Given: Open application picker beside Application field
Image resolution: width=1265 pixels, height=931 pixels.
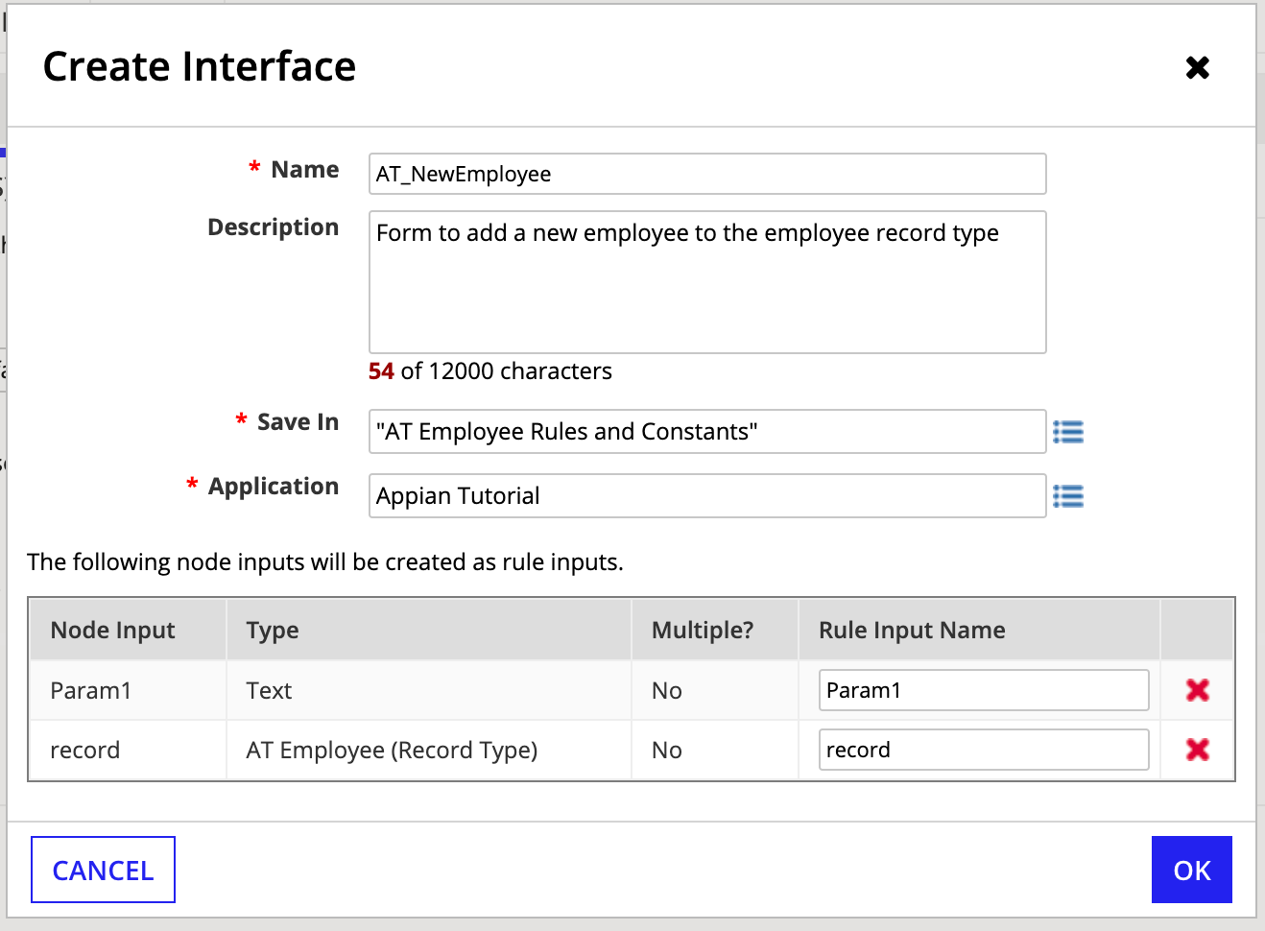Looking at the screenshot, I should point(1068,496).
